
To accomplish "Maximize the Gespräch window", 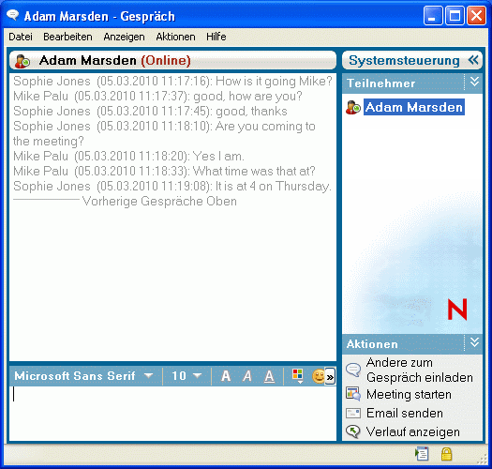I will point(455,15).
